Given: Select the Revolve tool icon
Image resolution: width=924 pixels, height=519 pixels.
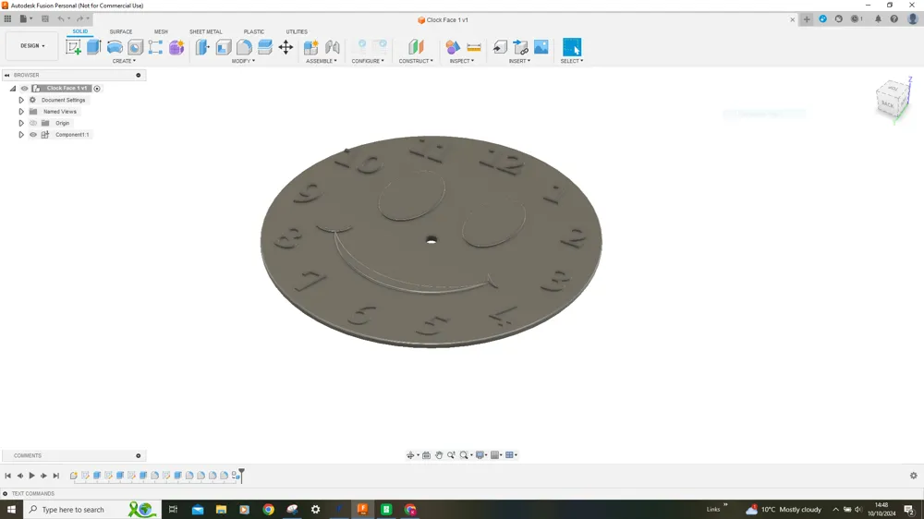Looking at the screenshot, I should [115, 47].
